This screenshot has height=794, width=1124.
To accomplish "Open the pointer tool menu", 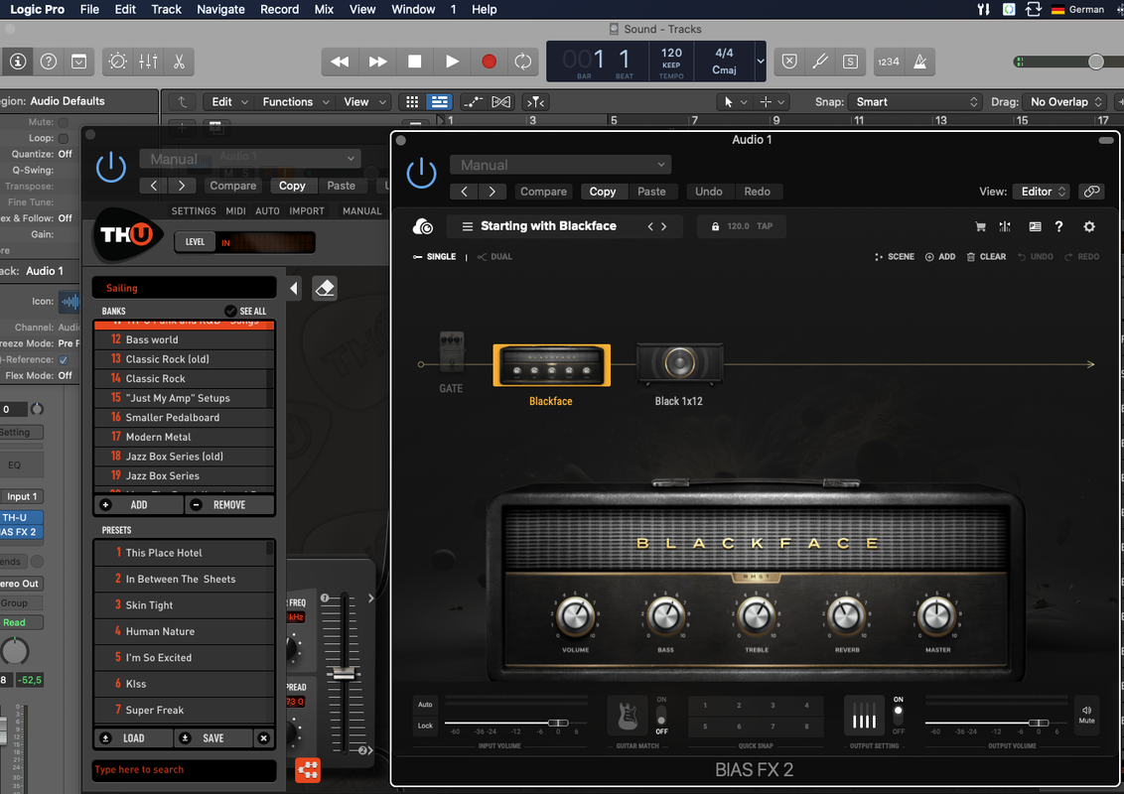I will point(735,102).
